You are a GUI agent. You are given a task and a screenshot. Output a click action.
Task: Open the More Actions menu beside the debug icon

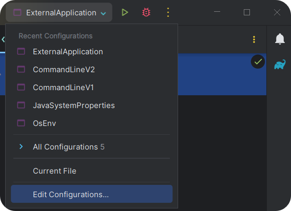click(x=168, y=12)
